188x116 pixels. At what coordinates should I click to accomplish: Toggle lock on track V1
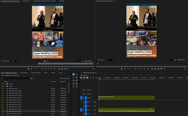tap(84, 98)
